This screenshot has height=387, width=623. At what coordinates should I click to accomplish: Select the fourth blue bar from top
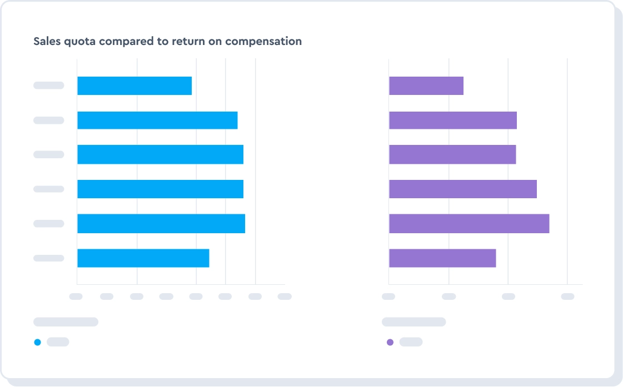(160, 189)
